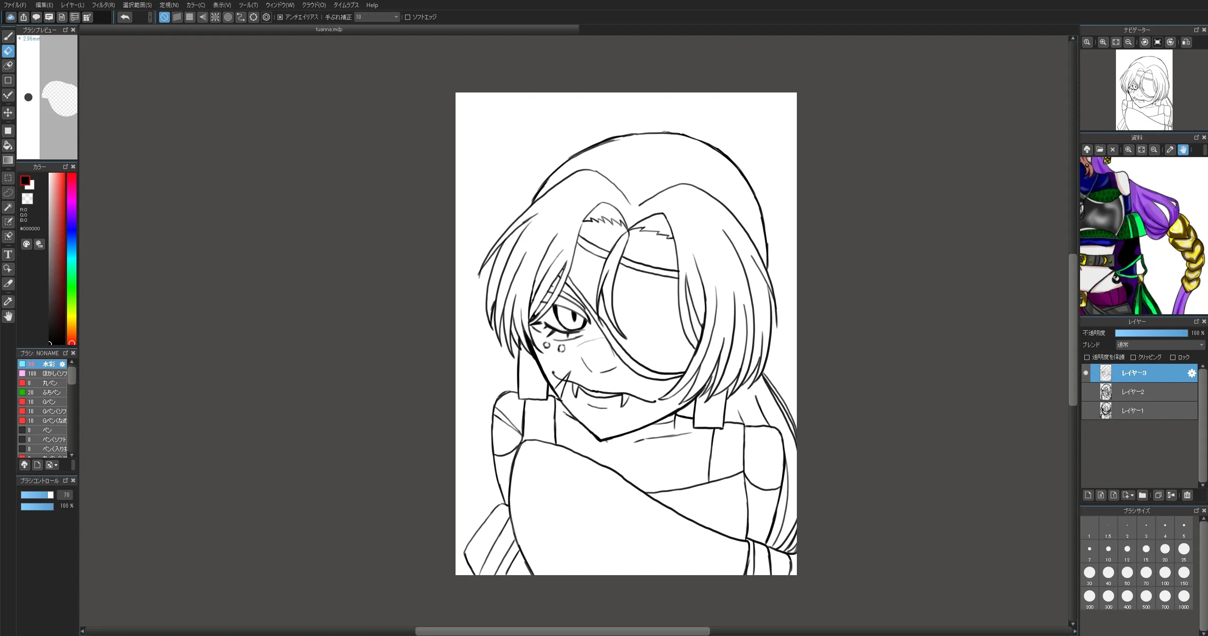Select the Brush tool in left toolbar
This screenshot has width=1208, height=636.
[x=8, y=36]
